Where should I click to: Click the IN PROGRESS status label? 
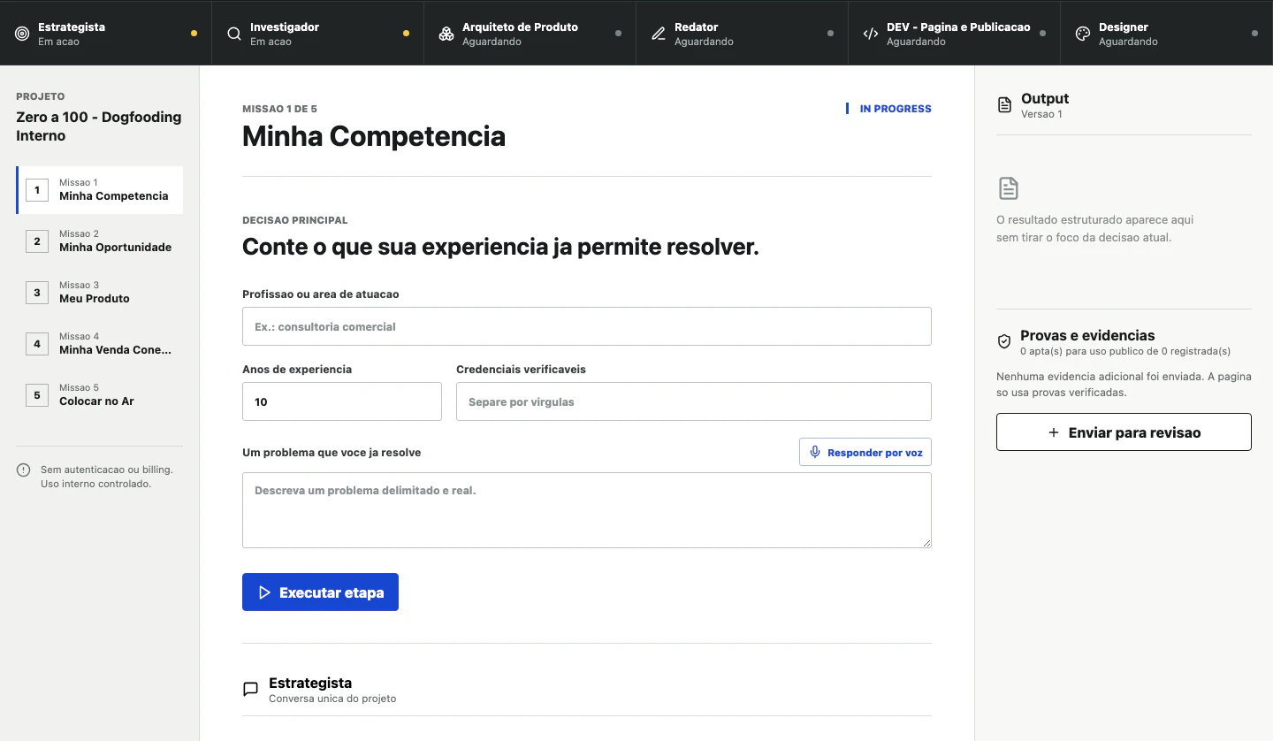(x=896, y=109)
